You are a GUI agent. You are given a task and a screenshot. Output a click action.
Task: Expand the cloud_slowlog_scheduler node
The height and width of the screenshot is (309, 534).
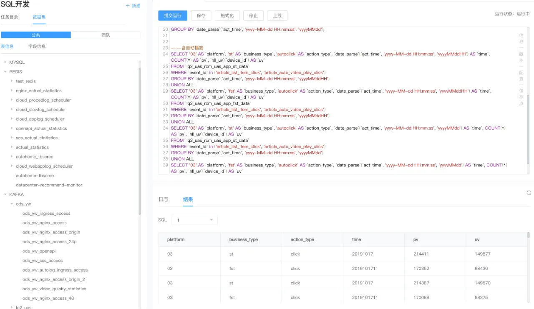[12, 109]
